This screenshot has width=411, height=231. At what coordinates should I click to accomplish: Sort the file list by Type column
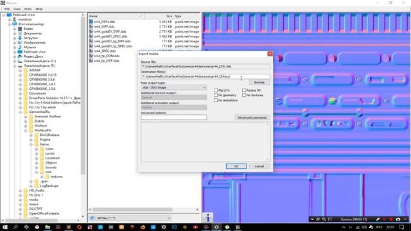187,16
